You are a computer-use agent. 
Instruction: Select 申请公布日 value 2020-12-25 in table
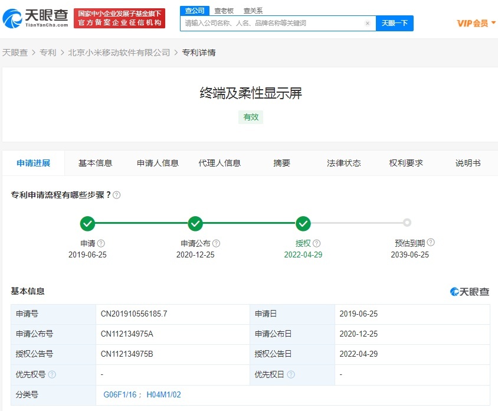359,334
